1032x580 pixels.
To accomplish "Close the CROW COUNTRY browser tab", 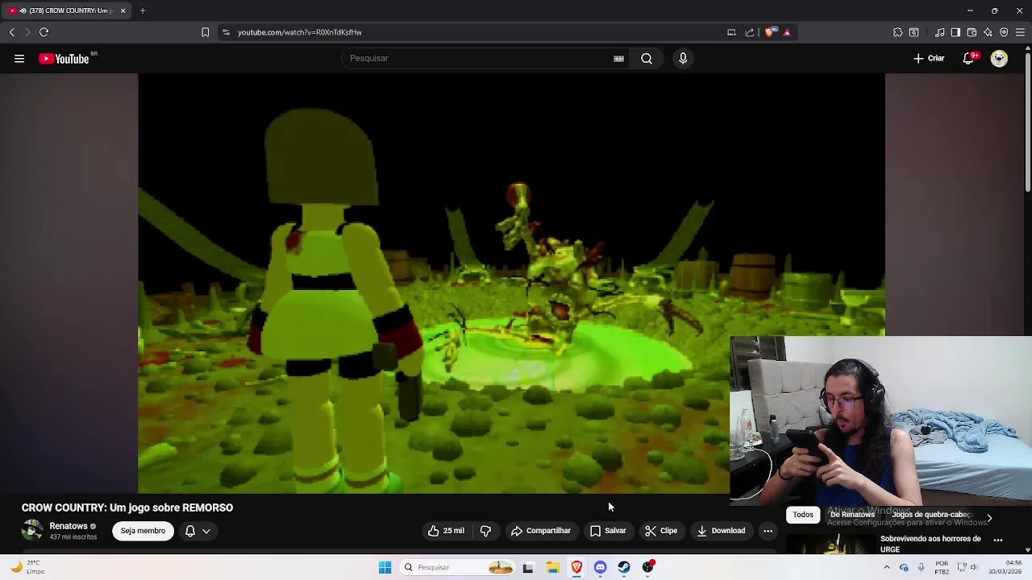I will pos(123,10).
